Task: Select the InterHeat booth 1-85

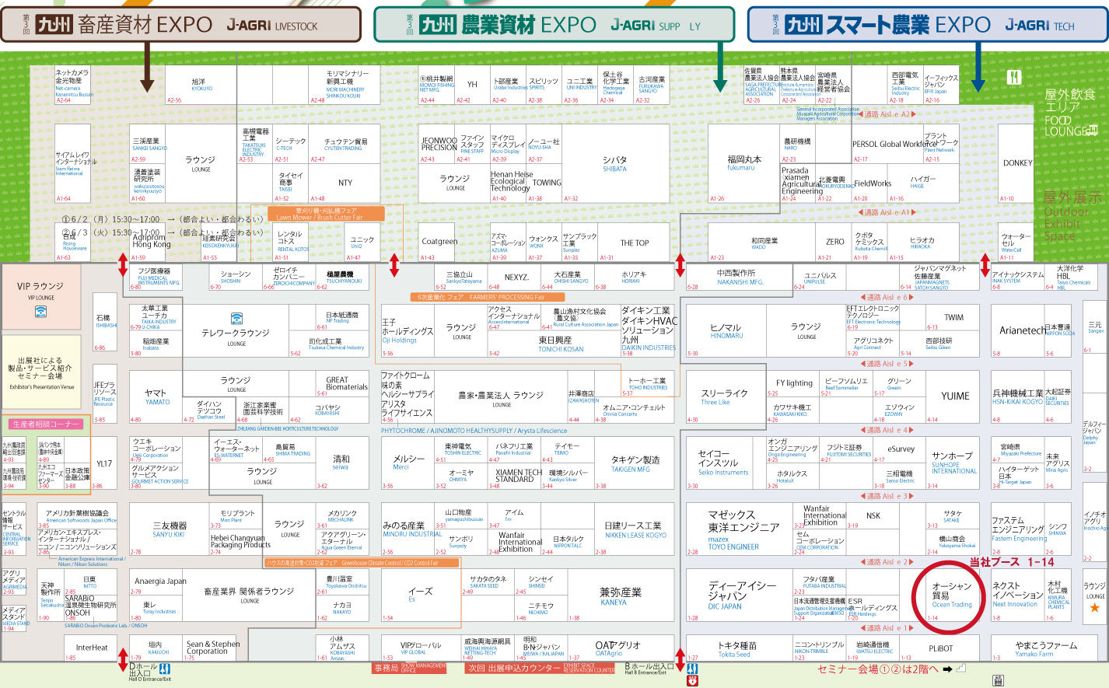Action: [x=92, y=648]
